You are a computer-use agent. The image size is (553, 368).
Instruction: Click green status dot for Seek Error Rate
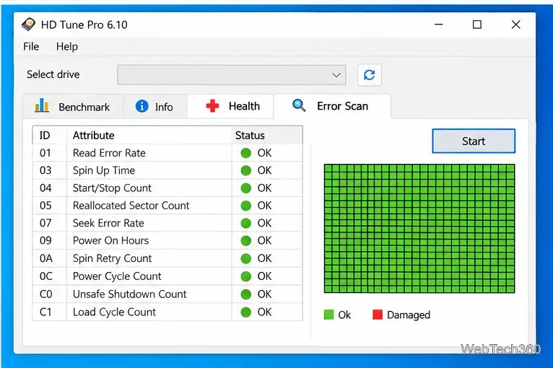pyautogui.click(x=245, y=223)
